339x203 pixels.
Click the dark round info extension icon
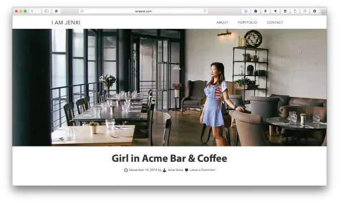pyautogui.click(x=315, y=11)
